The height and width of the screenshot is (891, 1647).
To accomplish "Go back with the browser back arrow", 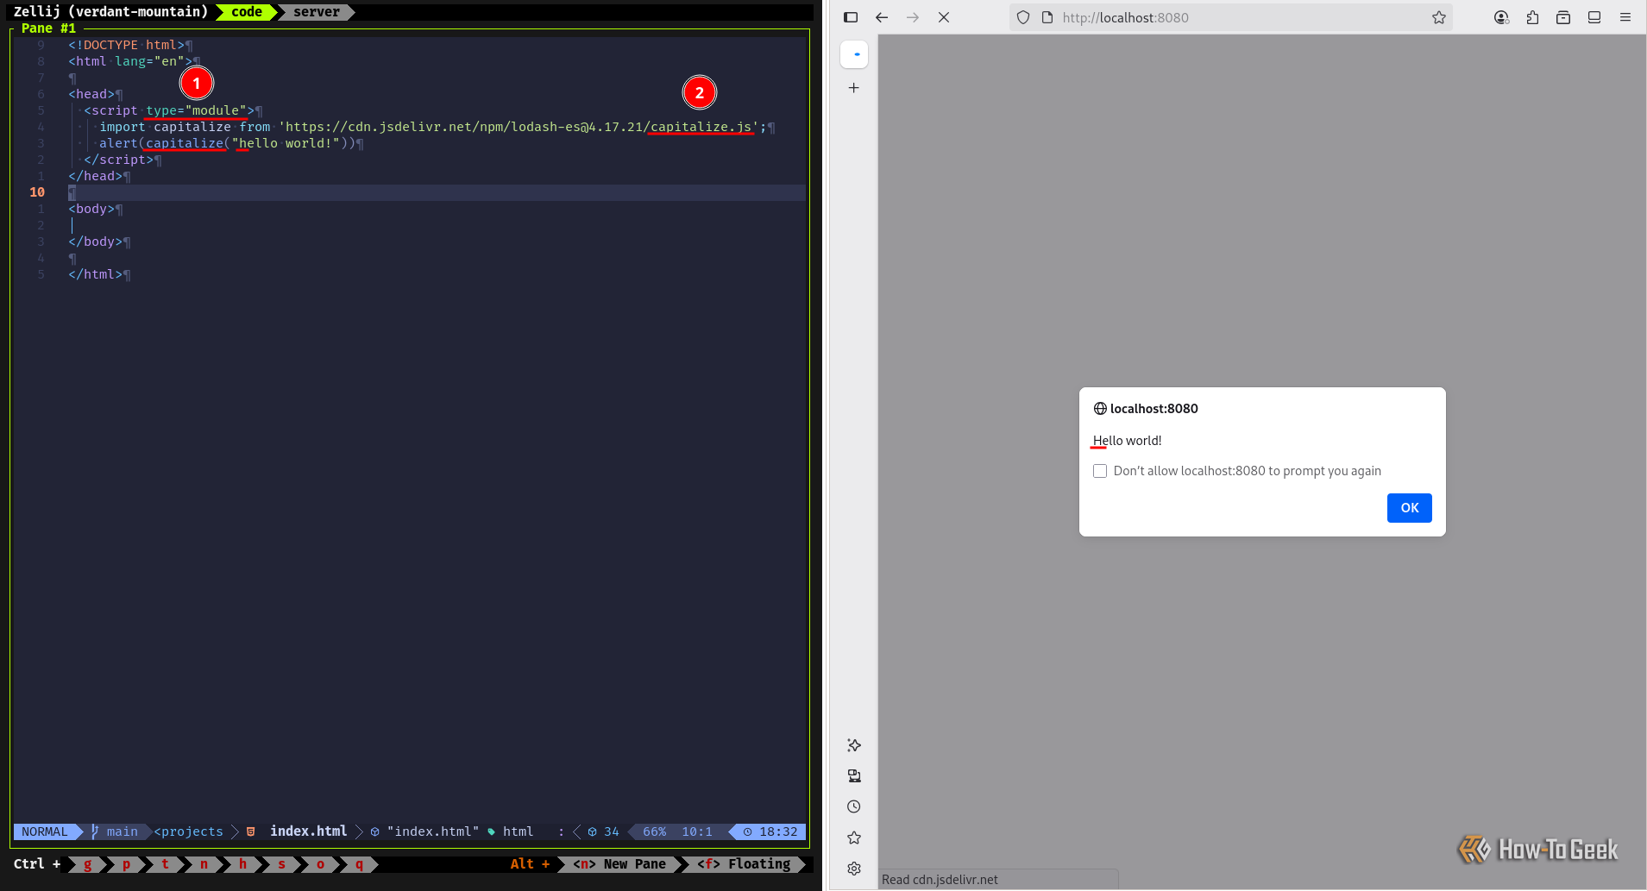I will [882, 17].
